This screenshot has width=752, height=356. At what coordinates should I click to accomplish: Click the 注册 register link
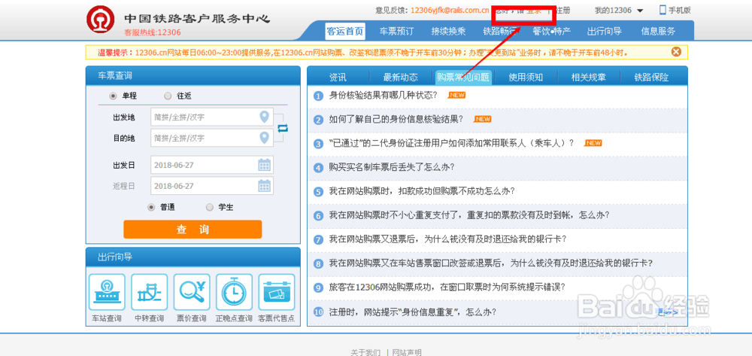click(562, 10)
